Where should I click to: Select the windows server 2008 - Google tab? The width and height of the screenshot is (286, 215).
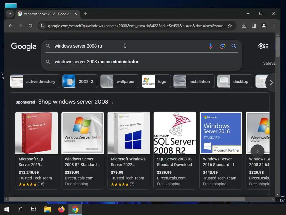click(47, 14)
